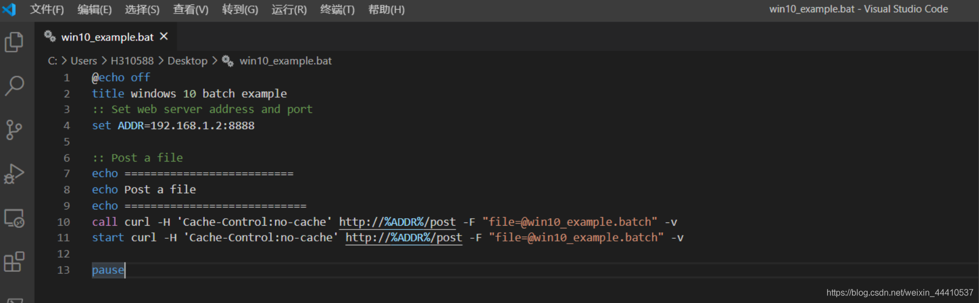Click the echo equals-sign line 7
This screenshot has width=979, height=303.
click(x=192, y=174)
